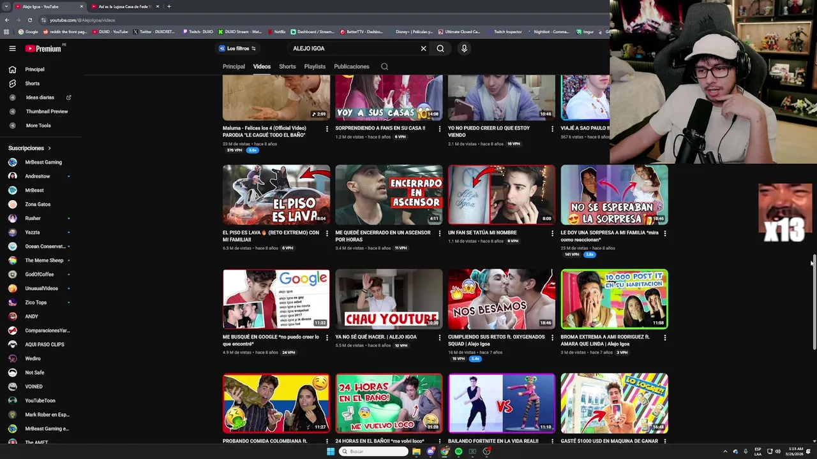Open a new Chrome tab
Viewport: 817px width, 459px height.
(x=169, y=6)
